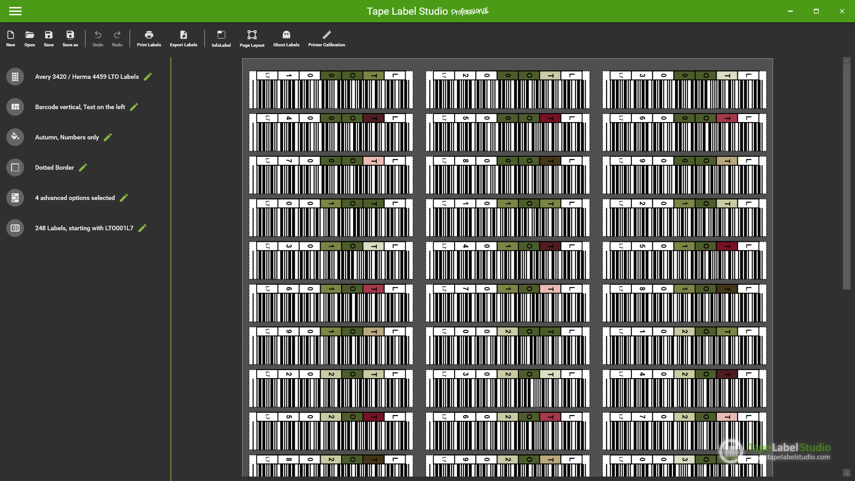Open the InfoLabel tool
855x481 pixels.
(221, 39)
